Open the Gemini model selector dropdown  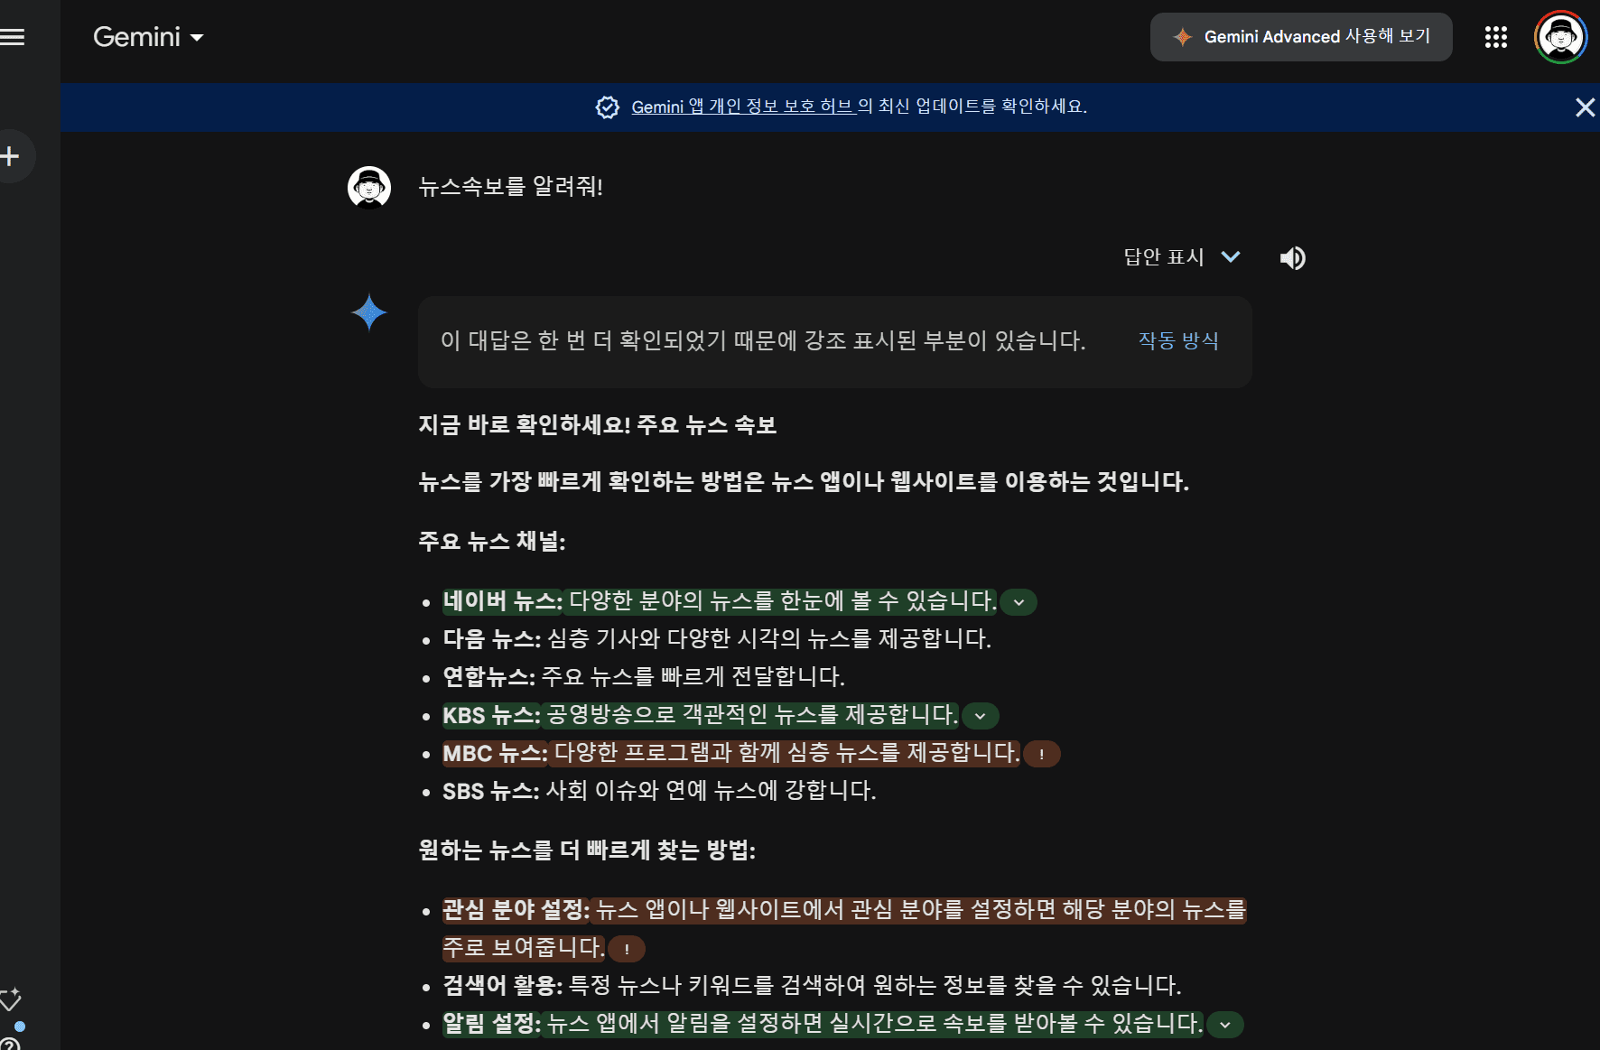click(x=148, y=37)
